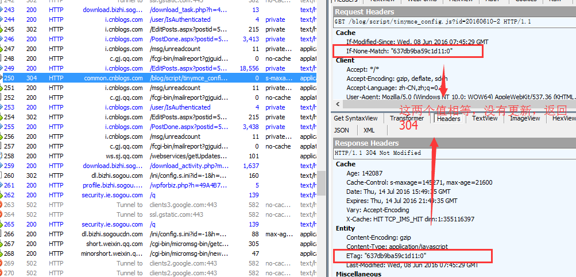The image size is (576, 277).
Task: Open the response ImageView tab
Action: click(524, 118)
